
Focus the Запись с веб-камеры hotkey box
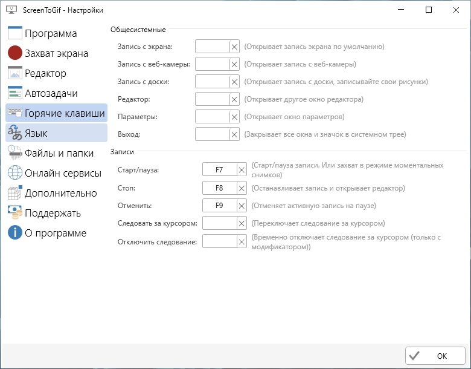coord(213,64)
